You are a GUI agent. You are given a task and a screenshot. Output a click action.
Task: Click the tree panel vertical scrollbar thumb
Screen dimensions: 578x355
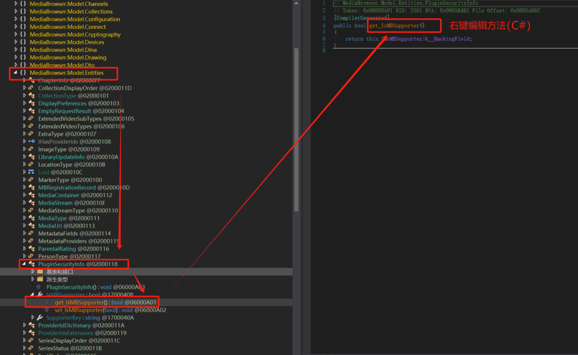click(296, 130)
